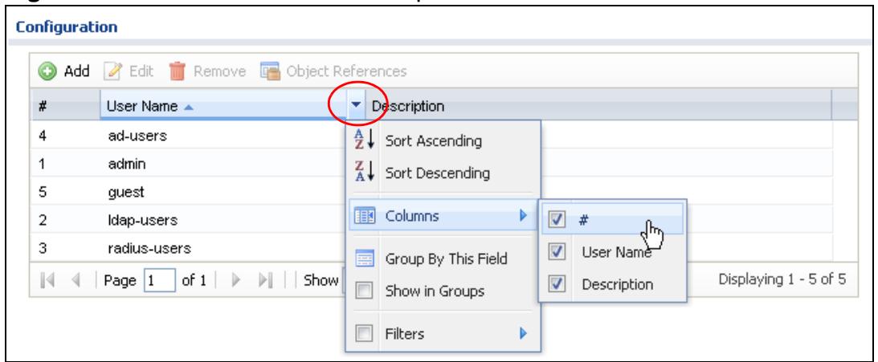Click the green Add icon

tap(47, 71)
